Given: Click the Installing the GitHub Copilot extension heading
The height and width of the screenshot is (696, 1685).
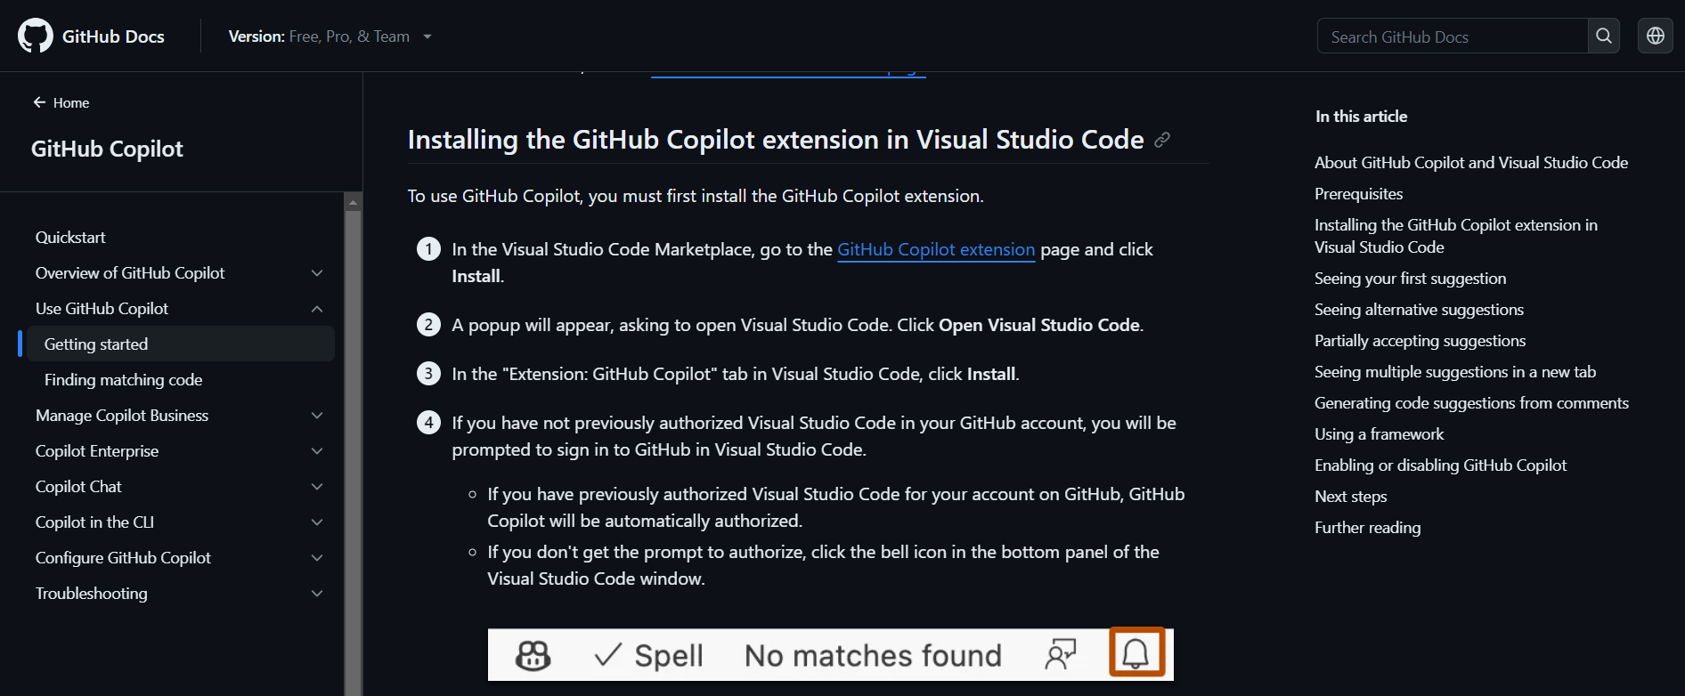Looking at the screenshot, I should pyautogui.click(x=776, y=140).
